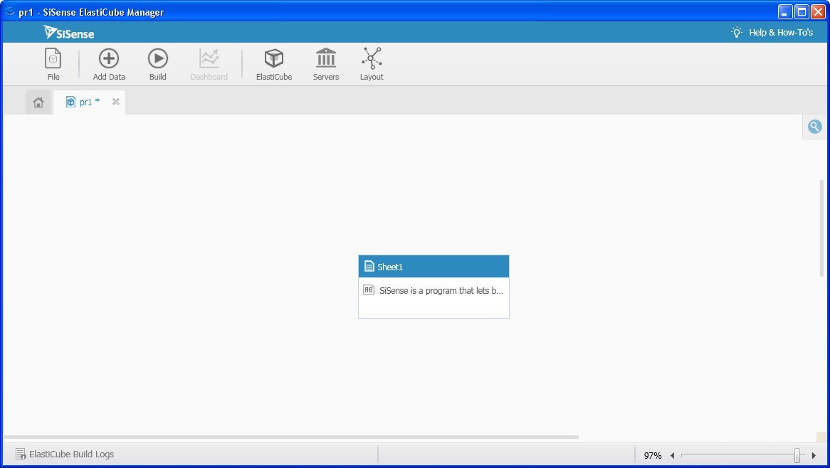Screen dimensions: 830x468
Task: Open the ElastiCube toolbar option
Action: pyautogui.click(x=273, y=63)
